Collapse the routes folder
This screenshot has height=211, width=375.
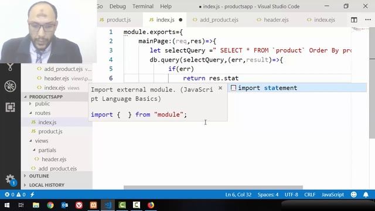click(43, 113)
